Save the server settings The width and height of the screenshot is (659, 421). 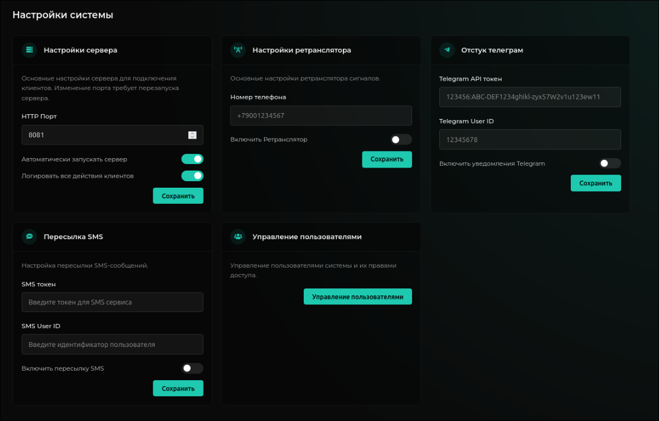tap(178, 196)
